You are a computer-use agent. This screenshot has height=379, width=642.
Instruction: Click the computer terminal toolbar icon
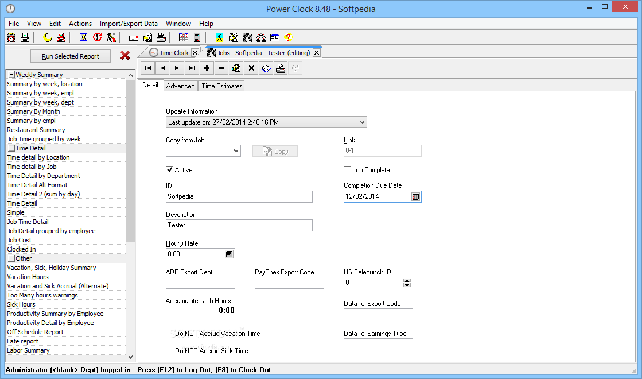point(25,38)
